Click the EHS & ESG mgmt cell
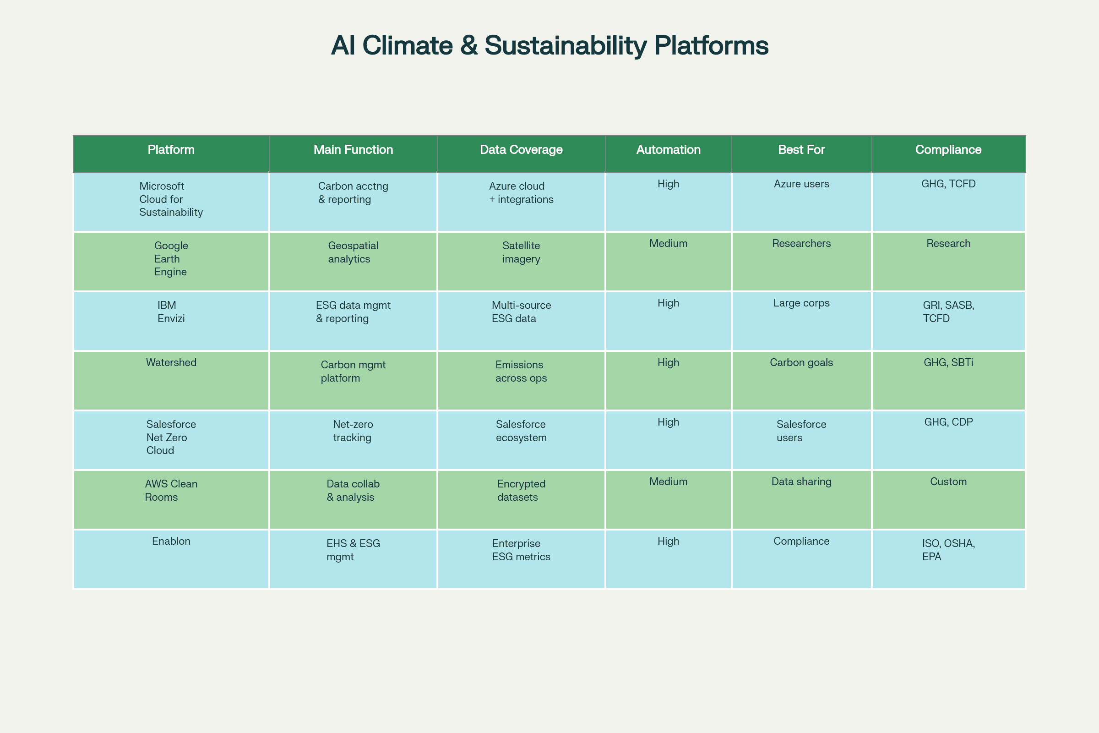Screen dimensions: 1099x733 [353, 559]
